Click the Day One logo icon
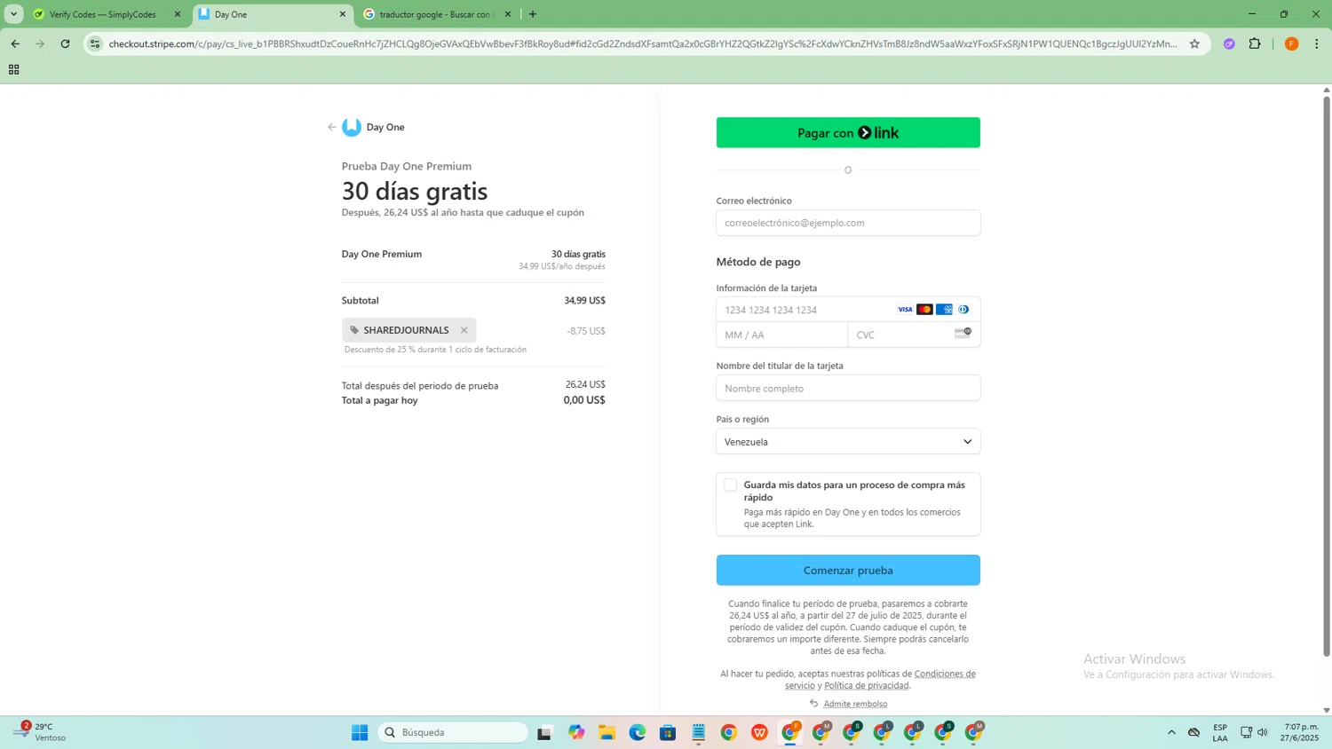This screenshot has height=749, width=1332. (352, 127)
